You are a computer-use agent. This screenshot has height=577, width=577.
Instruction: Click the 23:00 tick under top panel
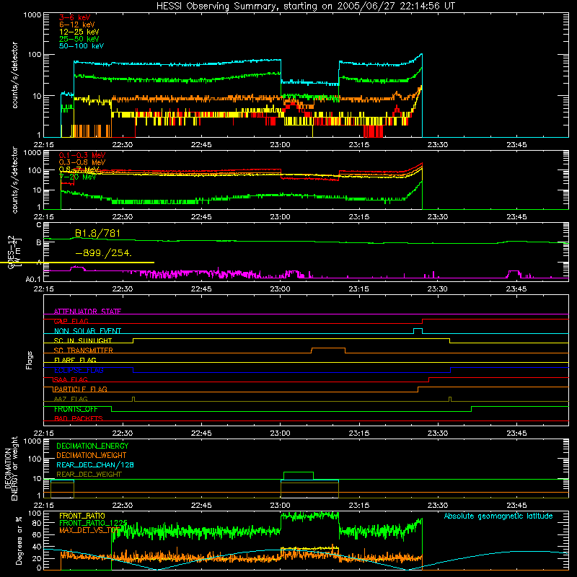pos(280,145)
